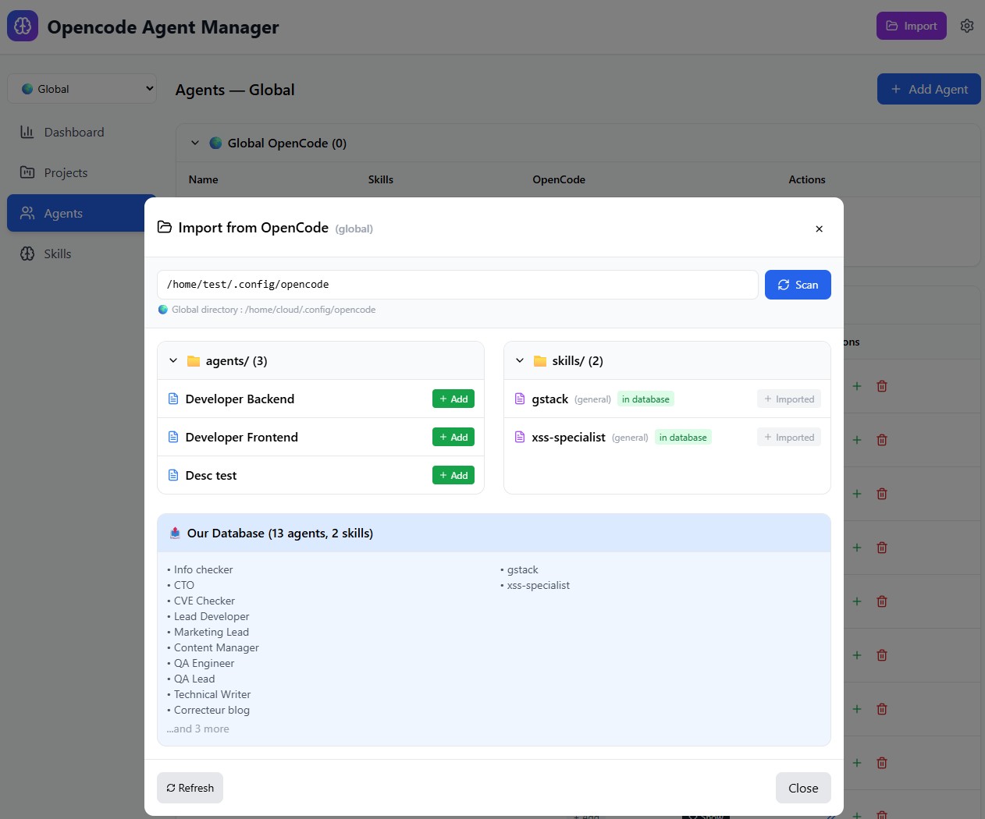This screenshot has width=985, height=819.
Task: Click the globe icon next to Global directory
Action: pos(163,310)
